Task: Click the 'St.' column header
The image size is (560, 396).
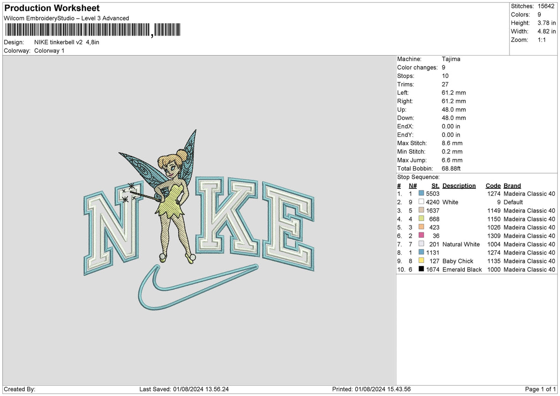Action: coord(435,185)
